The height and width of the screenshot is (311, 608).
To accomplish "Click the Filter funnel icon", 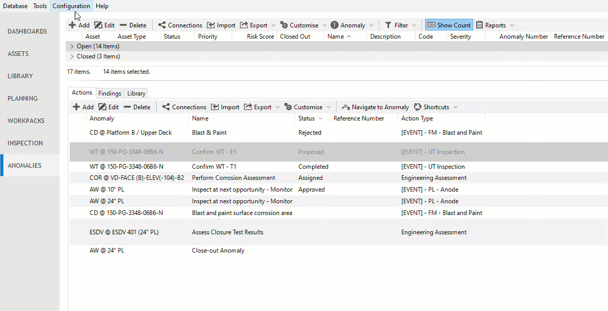I will pos(388,25).
